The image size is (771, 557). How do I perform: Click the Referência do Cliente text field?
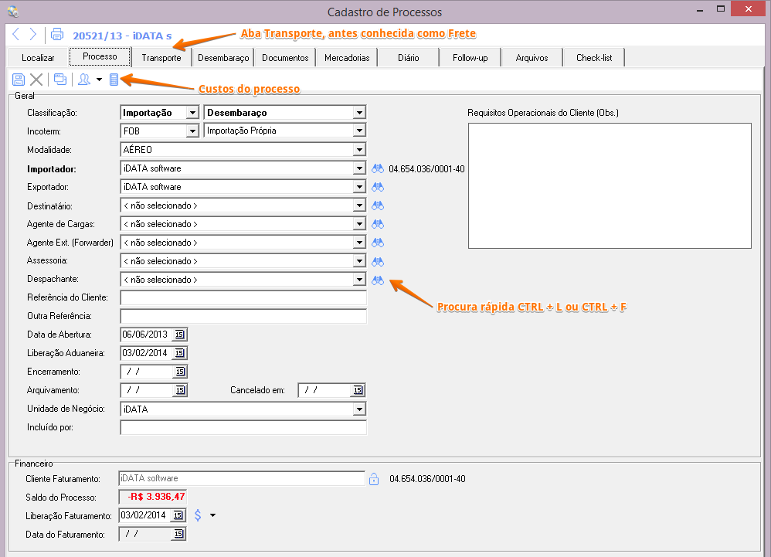click(243, 297)
